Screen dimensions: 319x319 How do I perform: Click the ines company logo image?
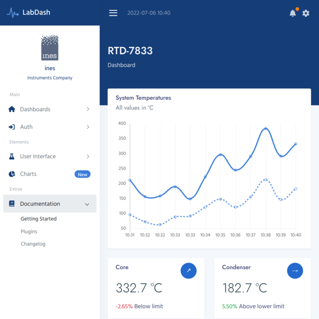pos(50,48)
